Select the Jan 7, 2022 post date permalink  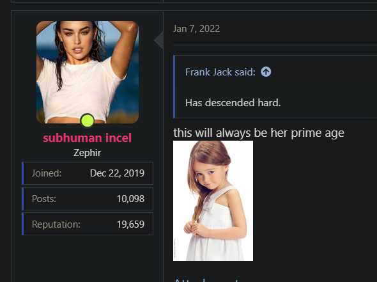click(x=196, y=29)
